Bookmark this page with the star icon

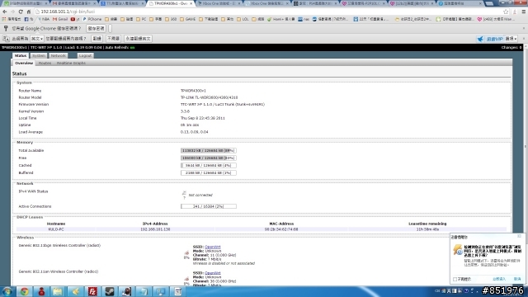506,12
